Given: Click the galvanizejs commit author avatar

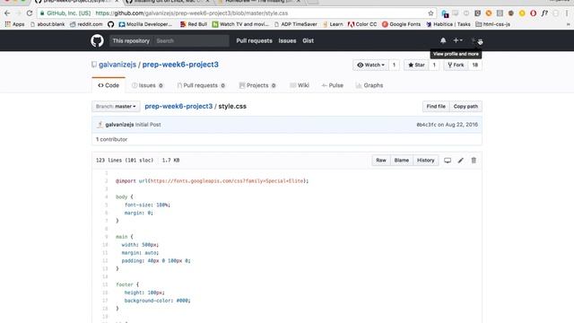Looking at the screenshot, I should (x=100, y=125).
